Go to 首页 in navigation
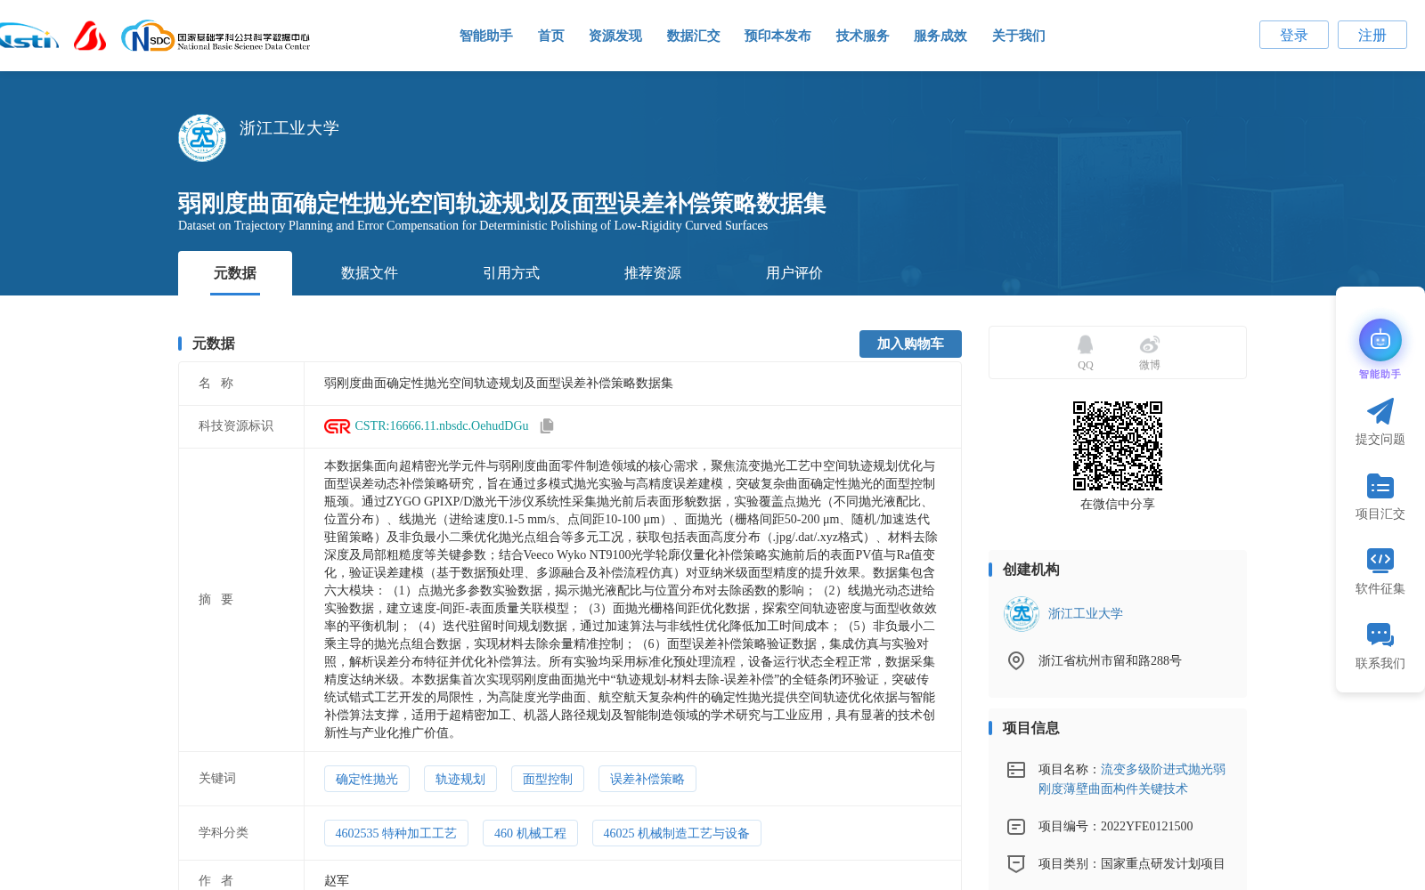Screen dimensions: 1425x890 pos(551,36)
